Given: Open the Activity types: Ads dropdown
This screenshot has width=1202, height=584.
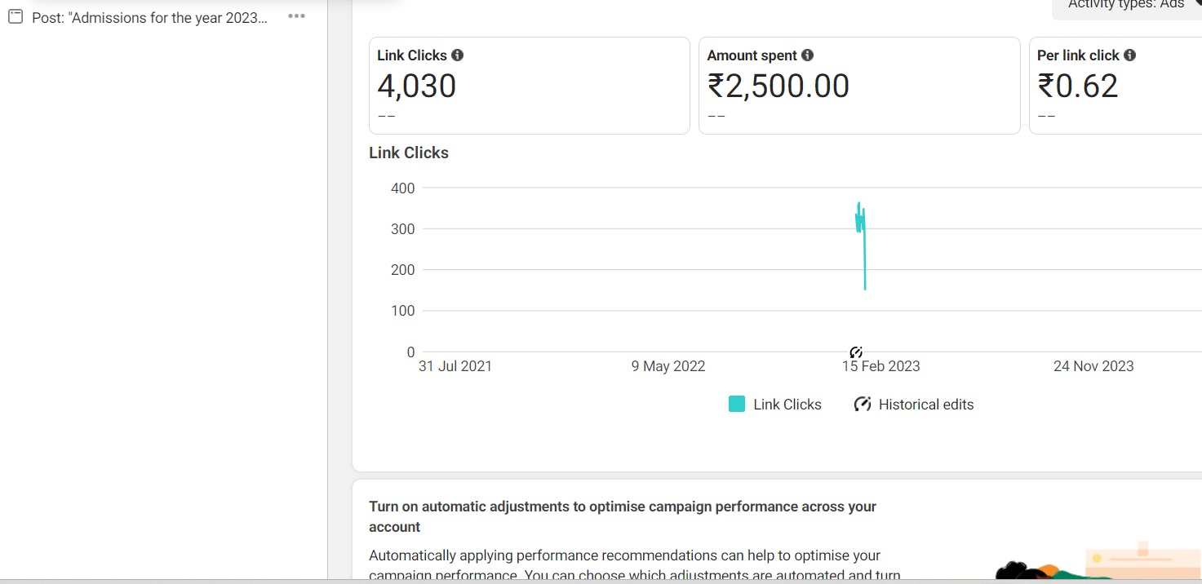Looking at the screenshot, I should coord(1129,7).
